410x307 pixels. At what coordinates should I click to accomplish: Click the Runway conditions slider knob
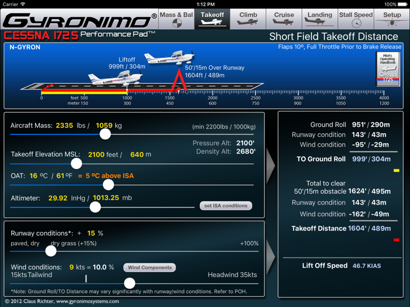point(51,251)
